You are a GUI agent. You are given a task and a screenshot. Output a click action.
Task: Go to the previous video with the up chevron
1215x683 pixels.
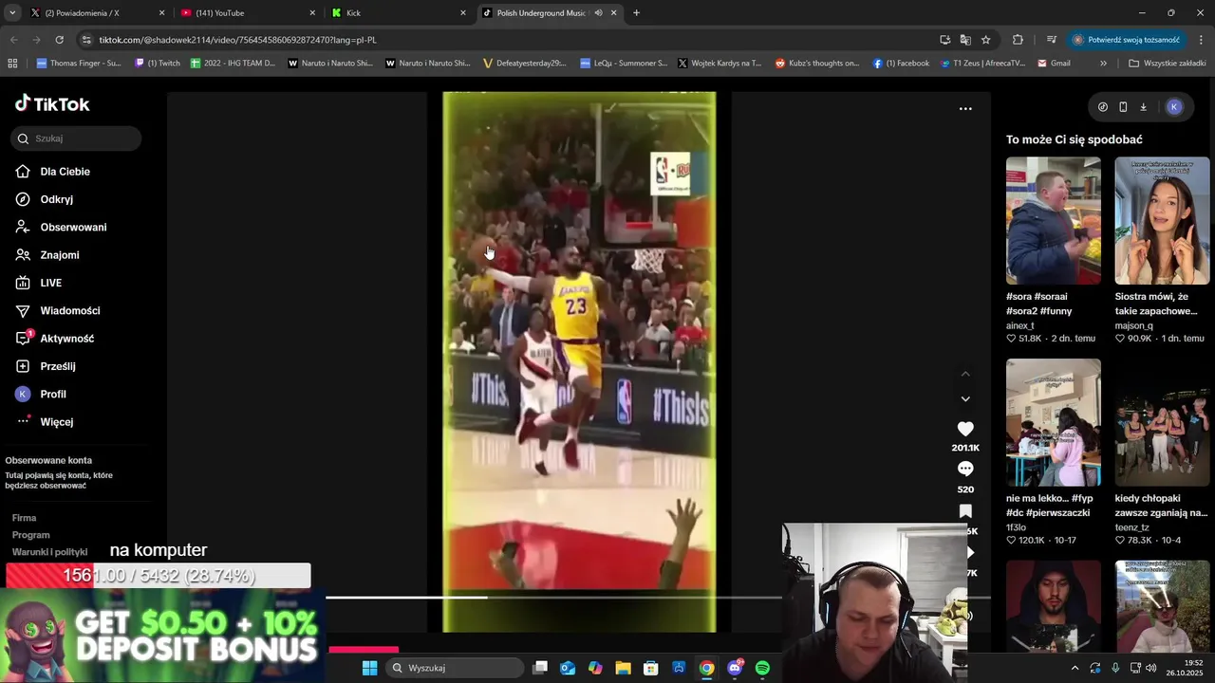(x=965, y=374)
